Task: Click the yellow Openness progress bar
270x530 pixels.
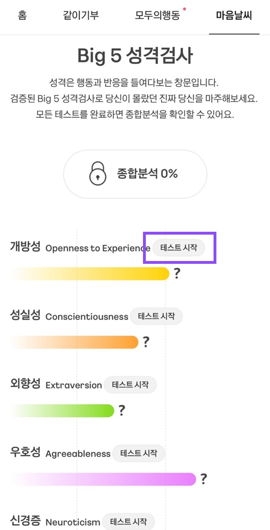Action: coord(89,273)
